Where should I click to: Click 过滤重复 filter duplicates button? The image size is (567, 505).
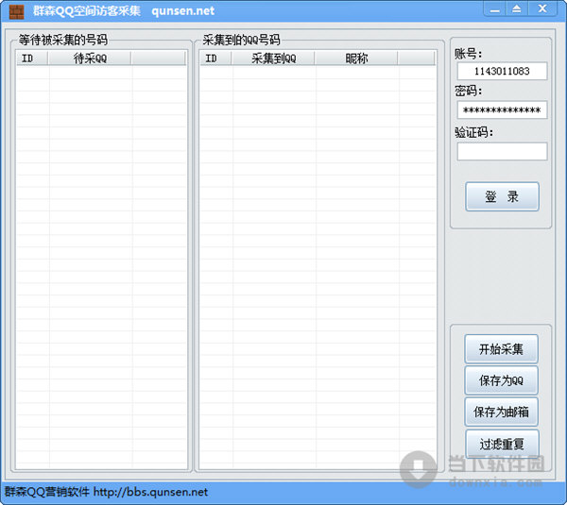(x=502, y=444)
